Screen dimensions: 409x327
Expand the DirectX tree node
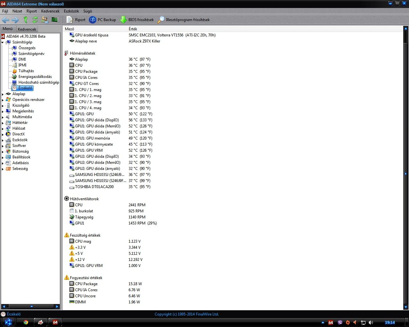tap(3, 134)
